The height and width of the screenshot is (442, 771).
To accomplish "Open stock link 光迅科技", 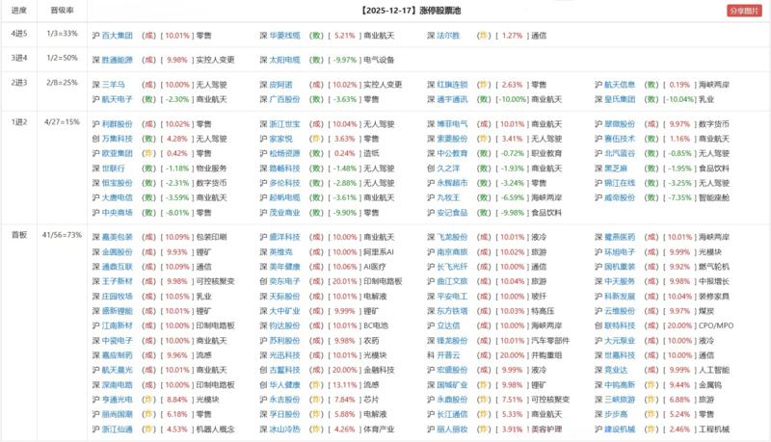I will [x=284, y=355].
